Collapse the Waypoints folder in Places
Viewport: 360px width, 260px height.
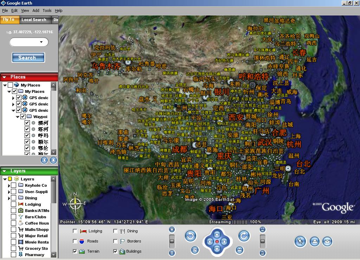tap(18, 117)
